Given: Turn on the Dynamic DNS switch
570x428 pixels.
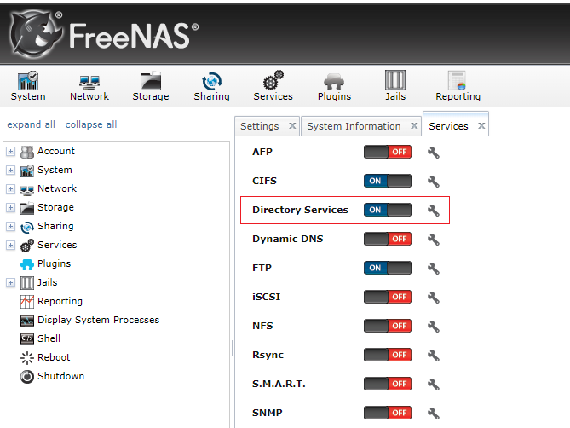Looking at the screenshot, I should pos(388,239).
